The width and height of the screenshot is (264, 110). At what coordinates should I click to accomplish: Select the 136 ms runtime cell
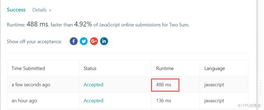(164, 101)
